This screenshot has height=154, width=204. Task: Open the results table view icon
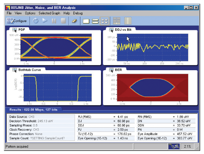128,21
